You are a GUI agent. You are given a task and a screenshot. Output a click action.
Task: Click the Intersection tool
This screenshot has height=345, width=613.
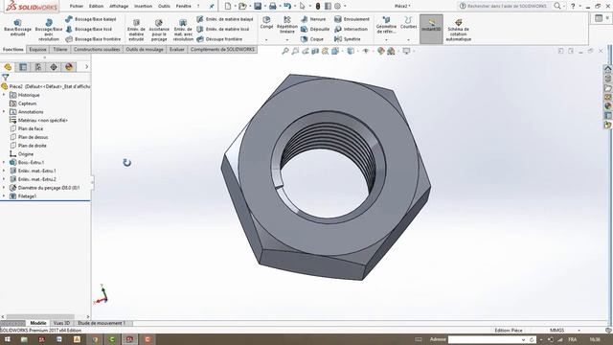tap(352, 29)
